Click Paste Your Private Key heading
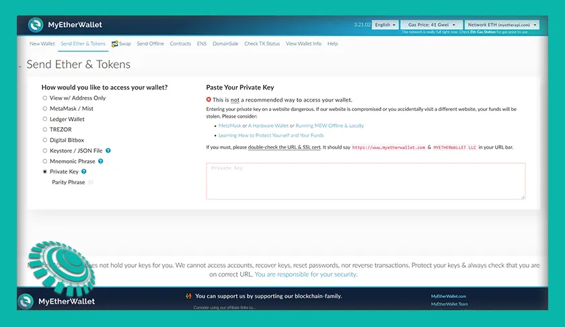 (240, 87)
